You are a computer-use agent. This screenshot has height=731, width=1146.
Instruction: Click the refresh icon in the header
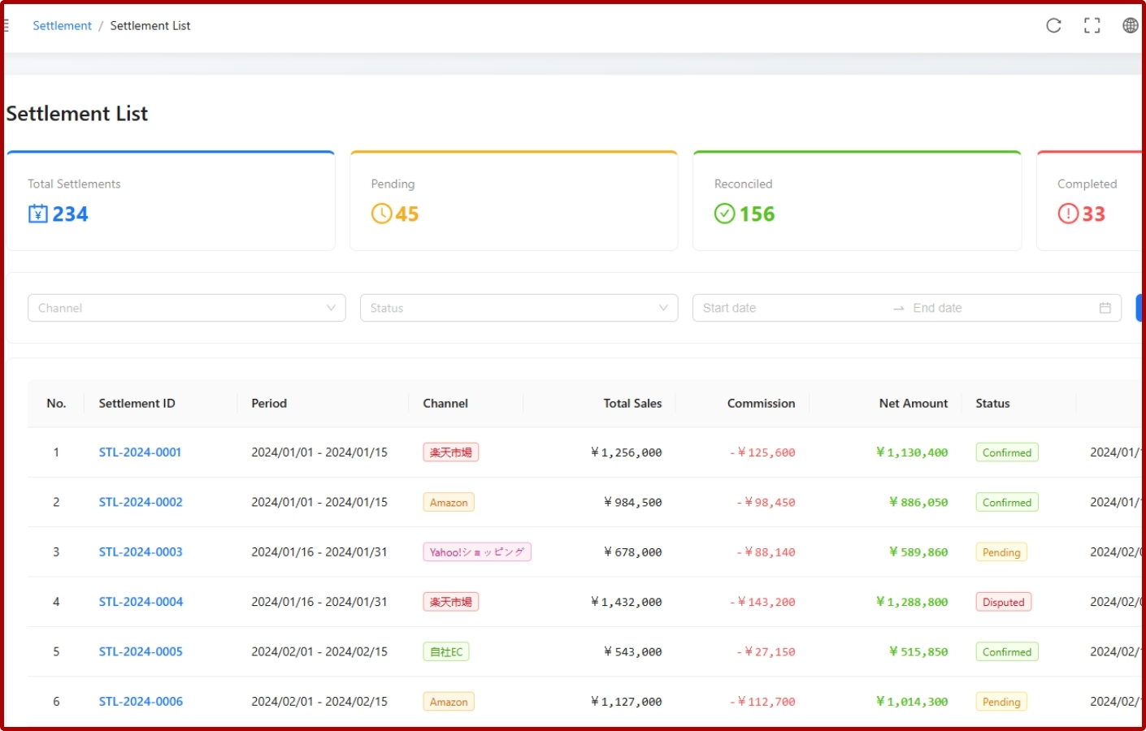[1053, 25]
